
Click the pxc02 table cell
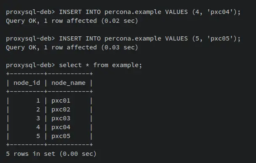coord(61,109)
